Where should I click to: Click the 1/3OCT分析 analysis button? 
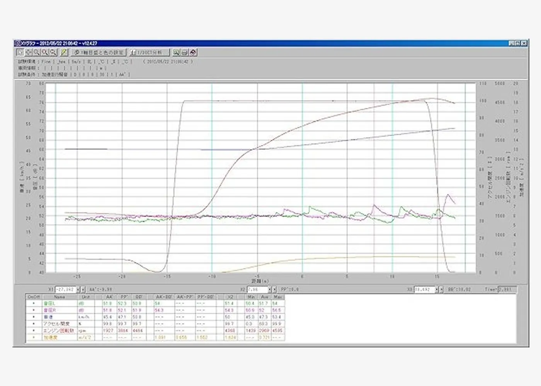[x=149, y=52]
